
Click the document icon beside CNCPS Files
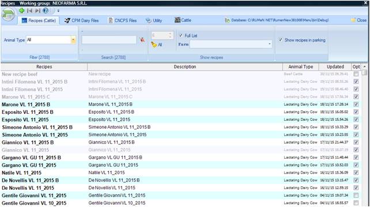pyautogui.click(x=111, y=21)
